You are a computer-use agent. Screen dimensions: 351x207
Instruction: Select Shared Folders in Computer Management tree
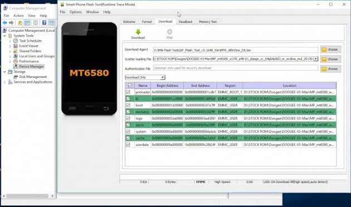click(x=30, y=51)
